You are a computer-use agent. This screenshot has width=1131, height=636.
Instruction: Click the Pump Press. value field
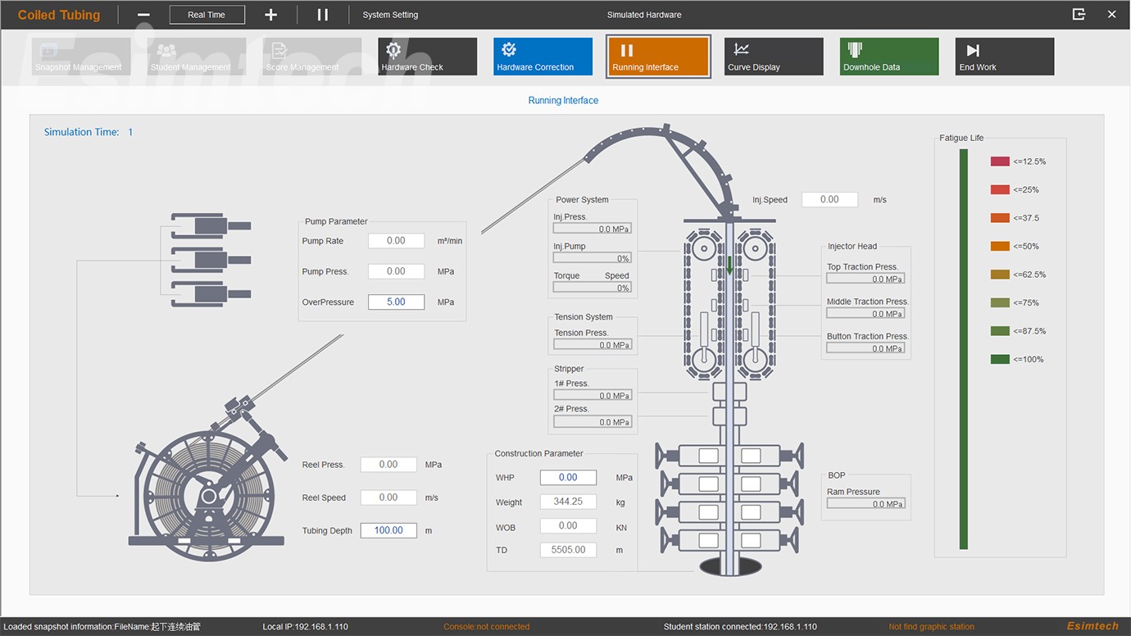[396, 271]
